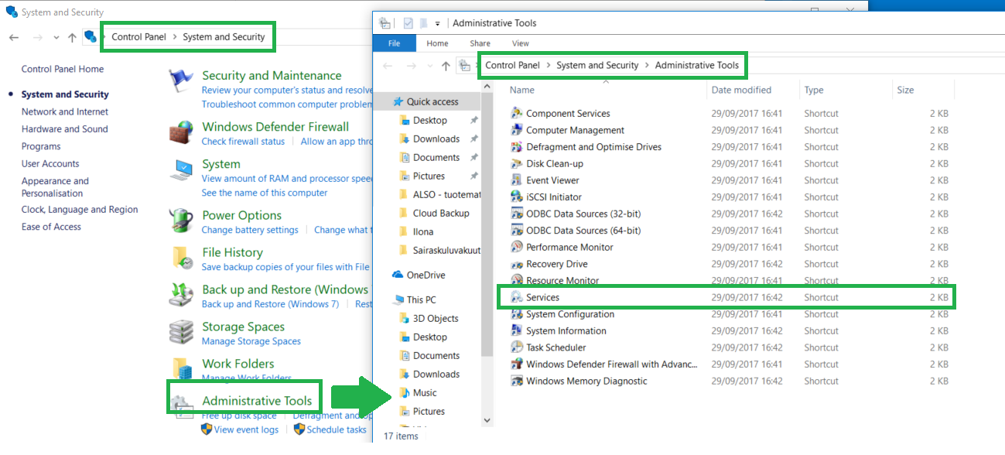This screenshot has width=1005, height=455.
Task: Go back in the Control Panel window
Action: click(x=14, y=37)
